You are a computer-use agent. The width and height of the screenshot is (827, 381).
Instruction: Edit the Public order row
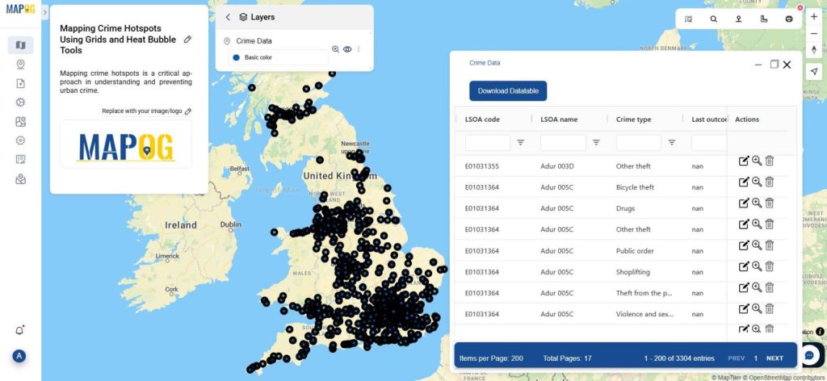[x=744, y=245]
